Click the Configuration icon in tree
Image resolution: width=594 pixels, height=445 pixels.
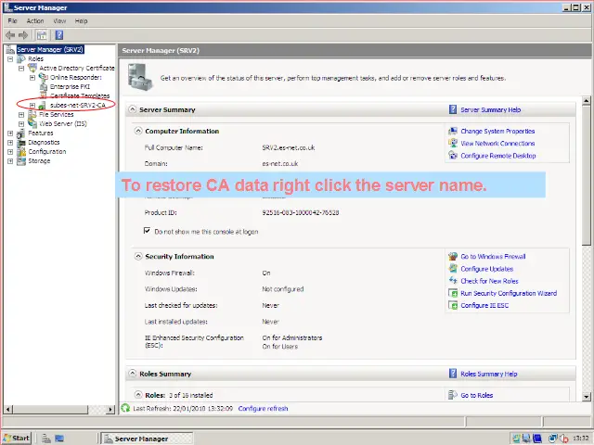[x=21, y=152]
